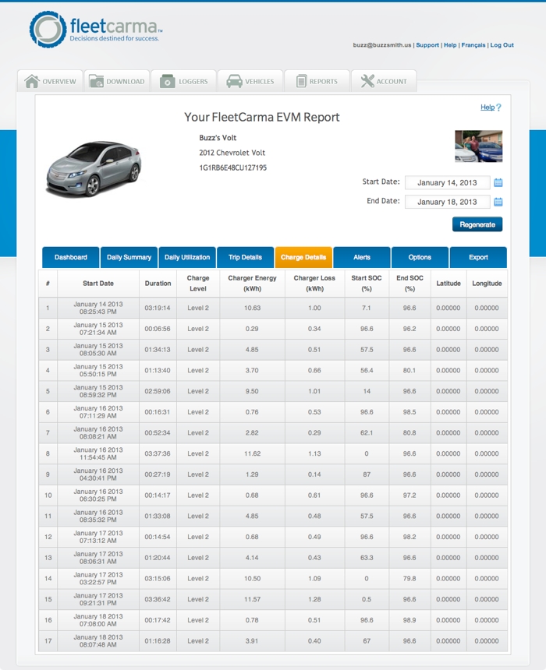Click the Vehicles car icon
Viewport: 546px width, 670px height.
point(234,81)
